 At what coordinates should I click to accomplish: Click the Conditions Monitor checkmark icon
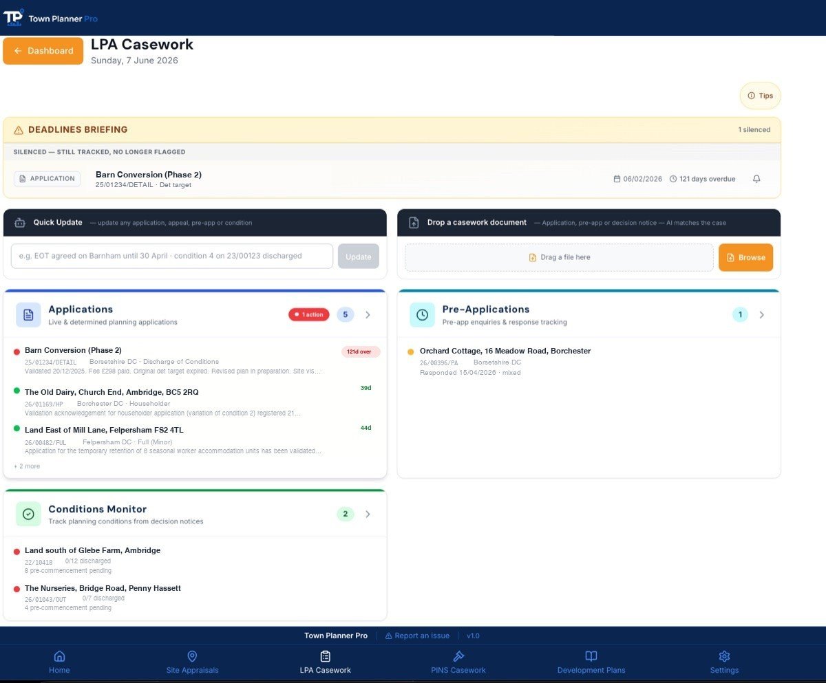[28, 514]
